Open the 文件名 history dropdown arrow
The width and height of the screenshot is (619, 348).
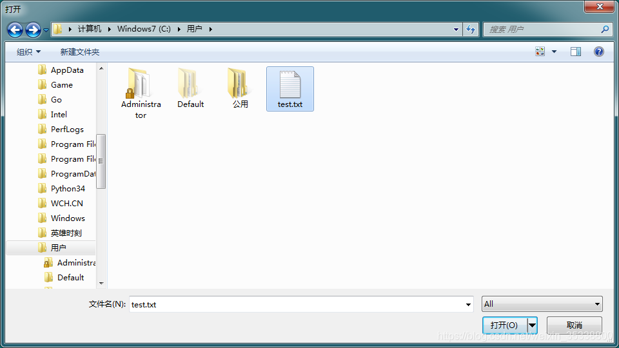point(468,304)
